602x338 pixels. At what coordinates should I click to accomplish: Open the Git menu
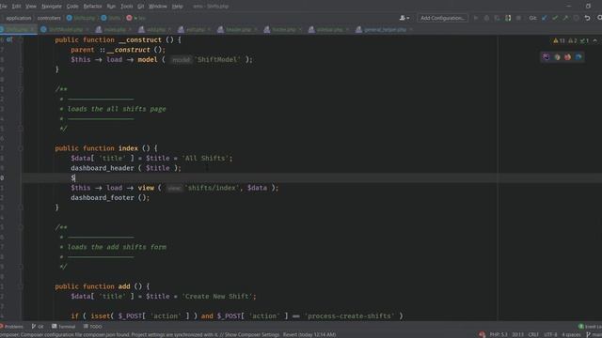tap(140, 7)
